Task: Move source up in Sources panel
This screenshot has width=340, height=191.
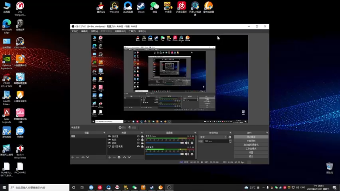Action: click(125, 157)
